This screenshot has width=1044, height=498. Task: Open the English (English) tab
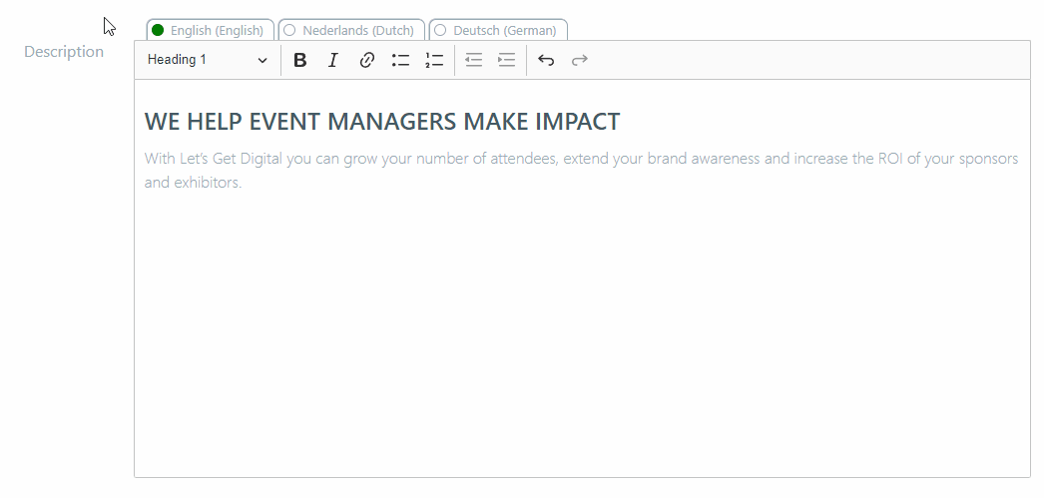click(217, 31)
